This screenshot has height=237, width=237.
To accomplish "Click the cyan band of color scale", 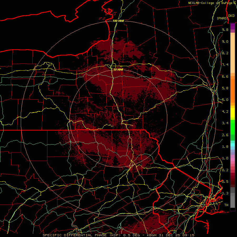I will (x=233, y=145).
